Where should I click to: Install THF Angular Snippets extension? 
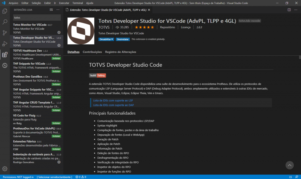pos(56,97)
